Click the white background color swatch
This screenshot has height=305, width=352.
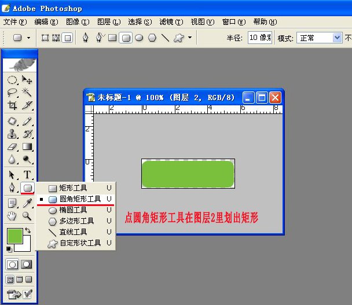27,247
